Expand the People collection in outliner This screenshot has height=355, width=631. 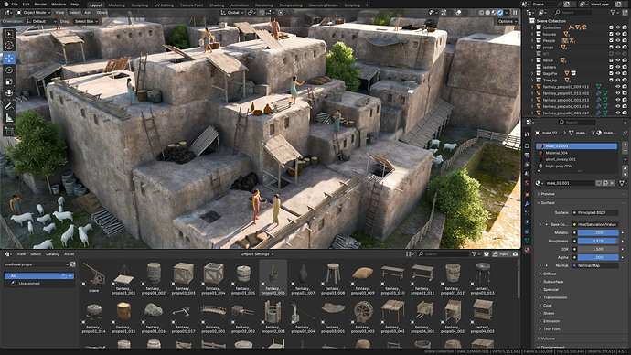pyautogui.click(x=532, y=40)
